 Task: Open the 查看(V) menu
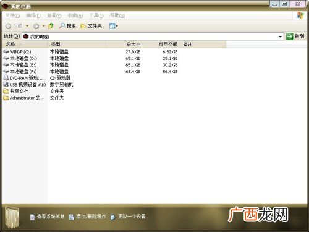(x=54, y=15)
